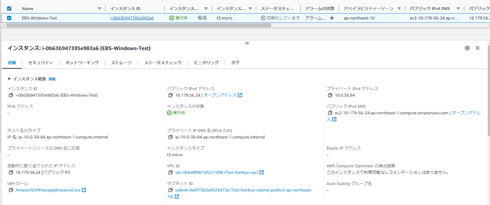Viewport: 490px width, 205px height.
Task: Click the panel resize handle icon
Action: pyautogui.click(x=247, y=43)
